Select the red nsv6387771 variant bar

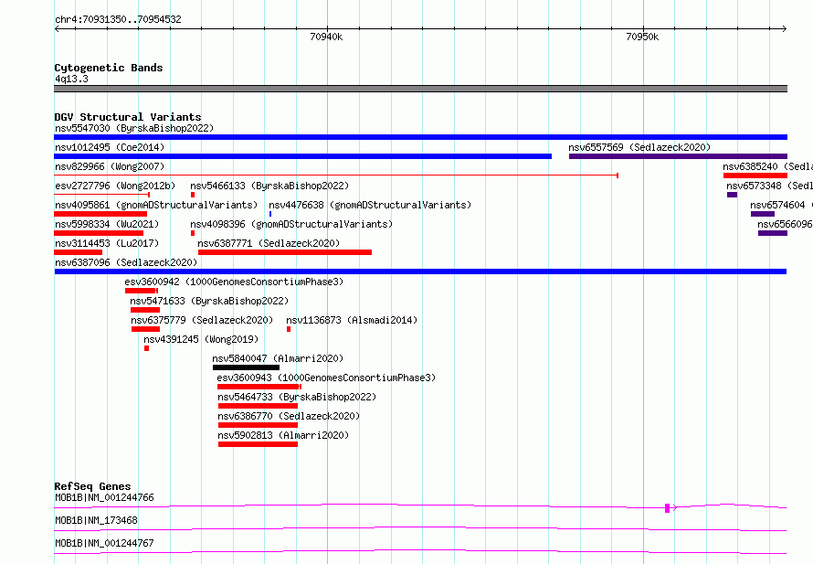click(x=285, y=252)
